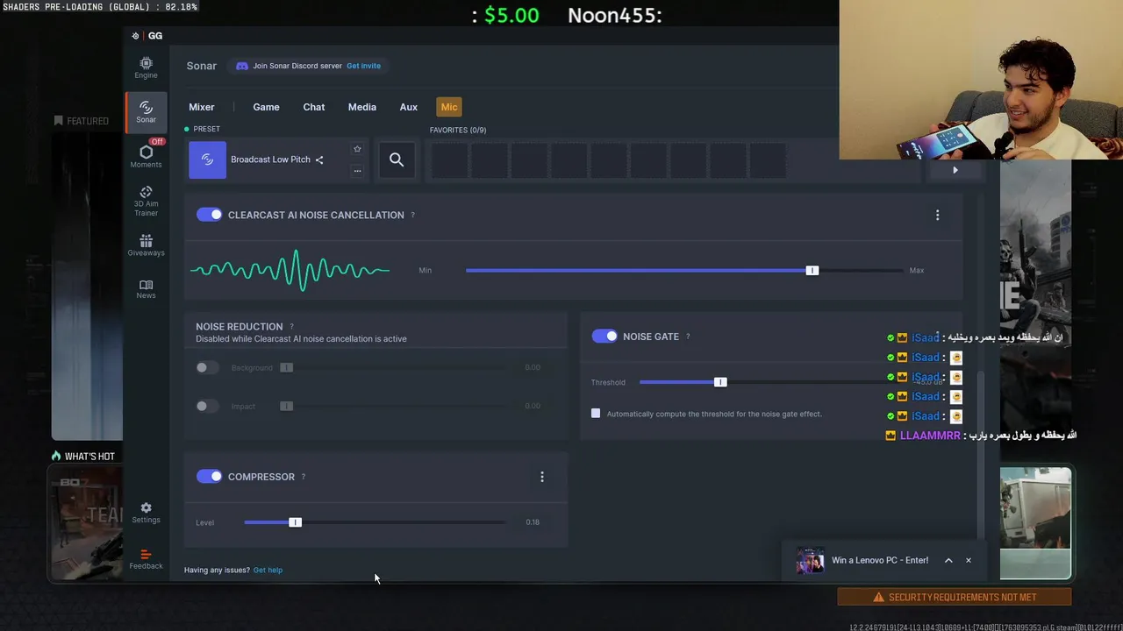Click the vertical scrollbar of Sonar panel
This screenshot has width=1123, height=631.
982,454
